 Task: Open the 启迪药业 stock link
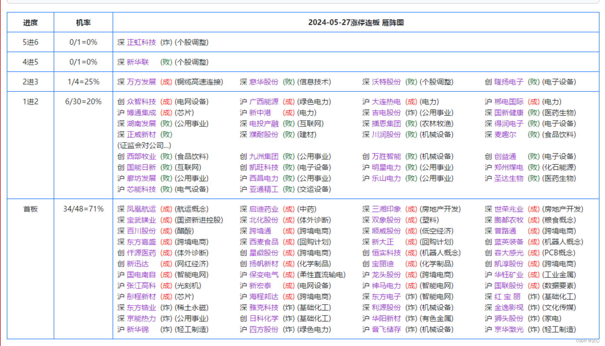click(x=264, y=209)
